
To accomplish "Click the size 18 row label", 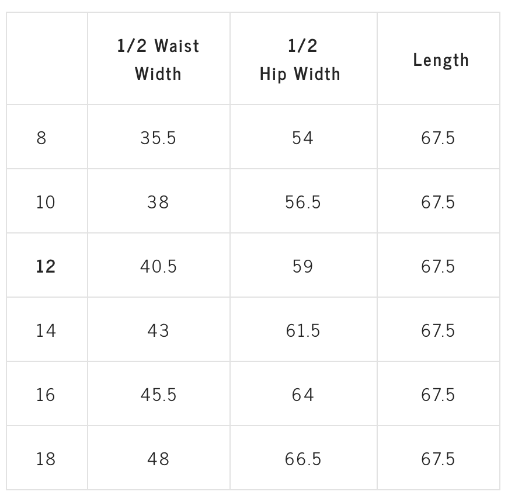I will click(46, 459).
